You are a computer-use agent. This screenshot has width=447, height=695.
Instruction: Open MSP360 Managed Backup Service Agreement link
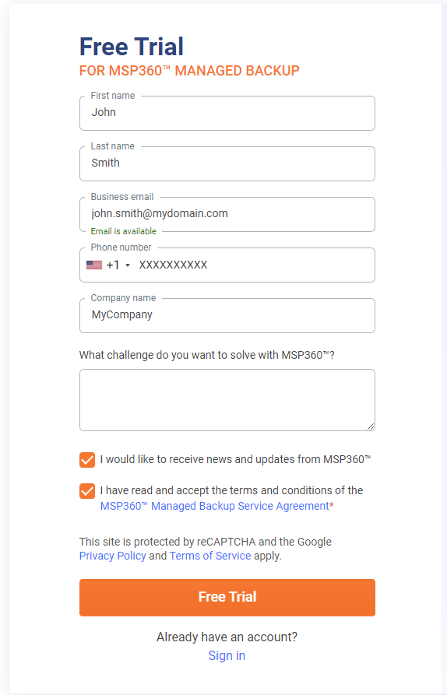[215, 506]
